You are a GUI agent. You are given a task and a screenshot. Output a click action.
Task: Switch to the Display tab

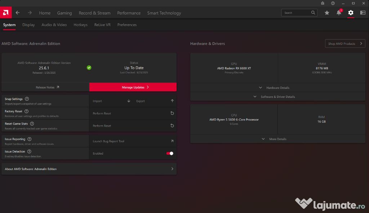coord(28,25)
